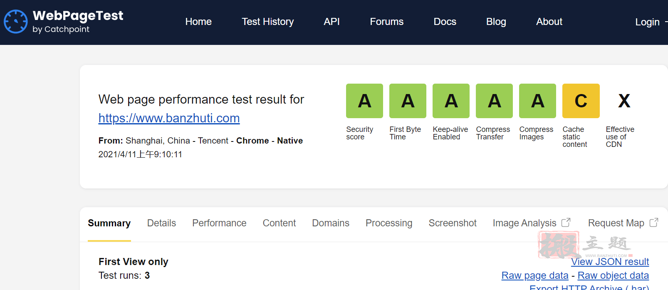This screenshot has width=668, height=290.
Task: Open the Request Map tab
Action: pos(616,223)
